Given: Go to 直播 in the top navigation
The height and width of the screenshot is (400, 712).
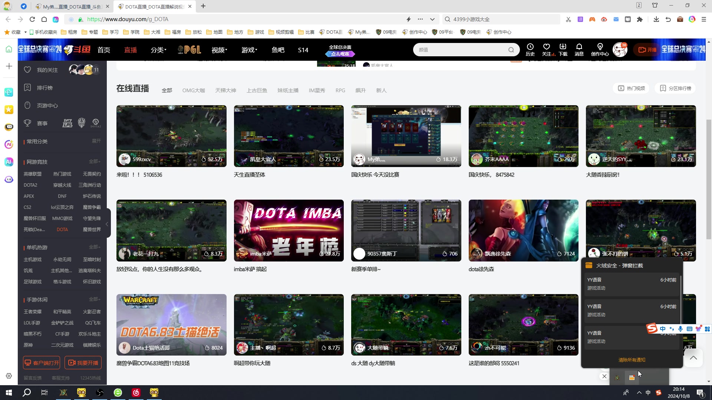Looking at the screenshot, I should [x=130, y=50].
